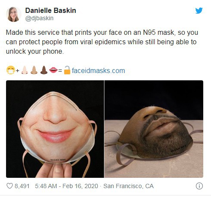Like the tweet with heart icon
This screenshot has width=211, height=198.
tap(10, 186)
